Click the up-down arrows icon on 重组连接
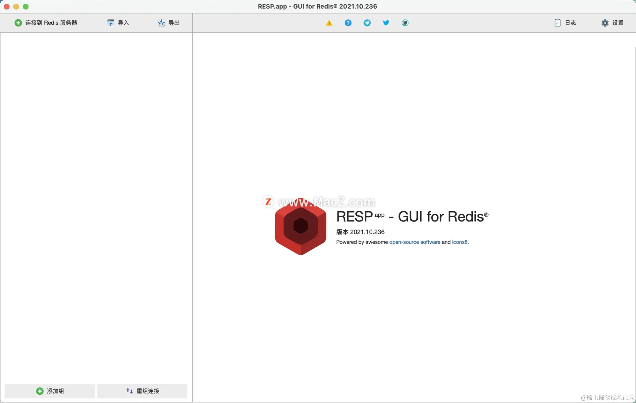This screenshot has width=636, height=403. click(130, 391)
